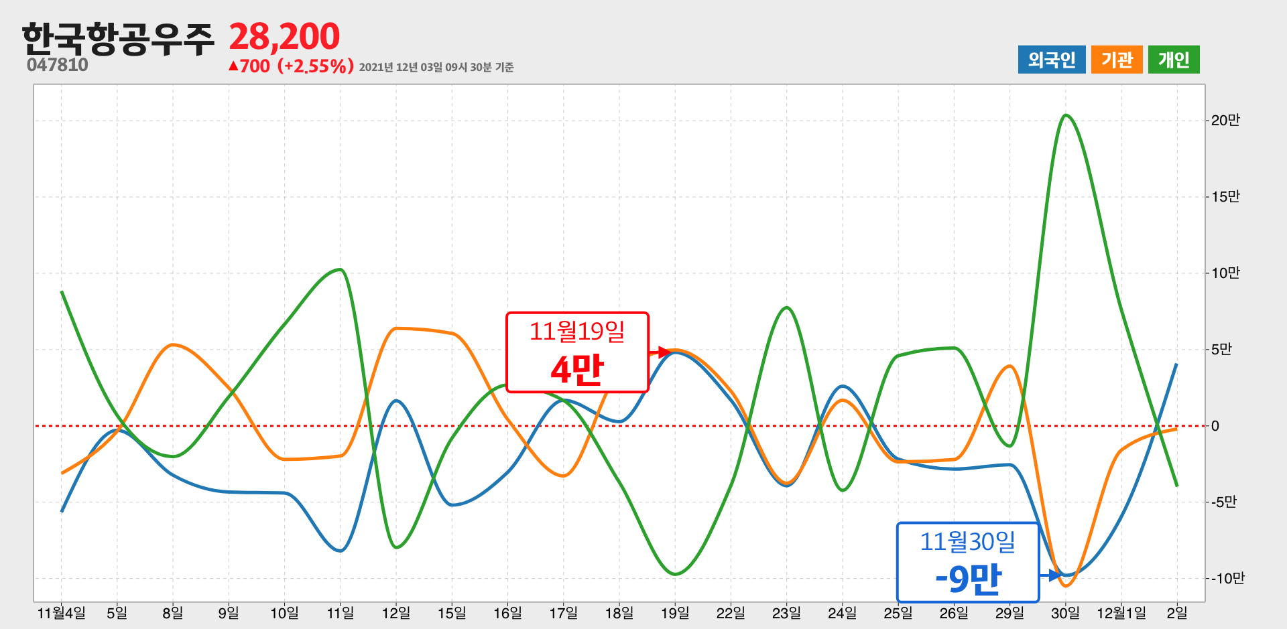Click x-axis label 11일
This screenshot has width=1287, height=629.
pyautogui.click(x=341, y=613)
